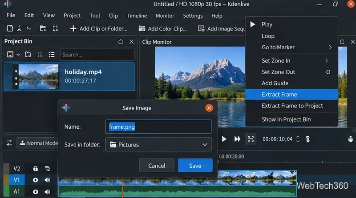Close the Save Image dialog
Viewport: 356px width, 198px height.
(x=209, y=108)
